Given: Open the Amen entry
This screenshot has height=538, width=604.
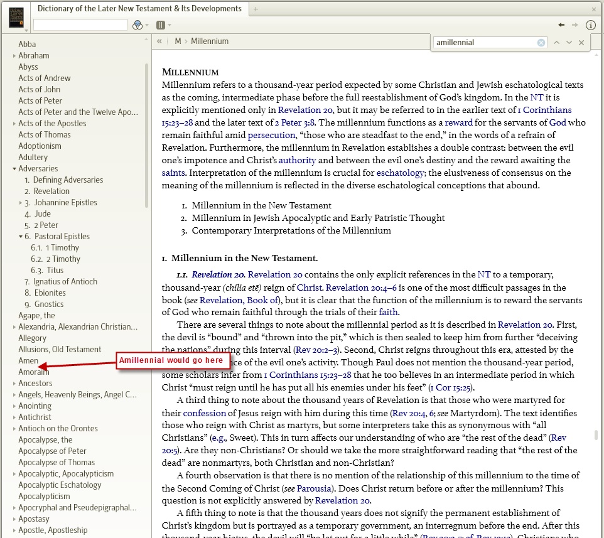Looking at the screenshot, I should (28, 361).
